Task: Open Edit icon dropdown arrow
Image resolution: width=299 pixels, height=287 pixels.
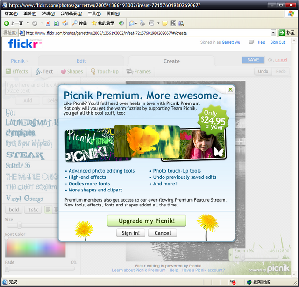Action: point(158,23)
